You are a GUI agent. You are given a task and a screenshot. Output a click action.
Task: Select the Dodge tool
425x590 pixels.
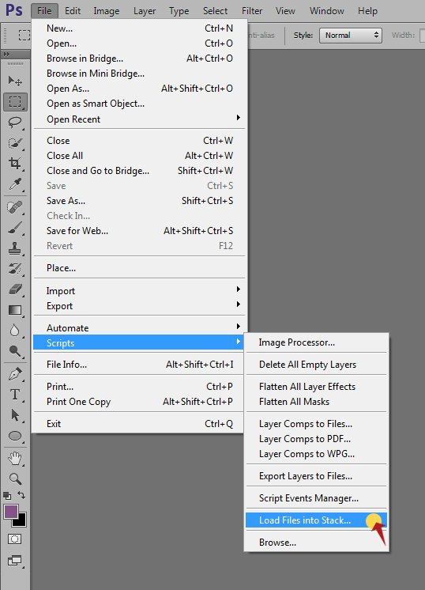pyautogui.click(x=15, y=351)
